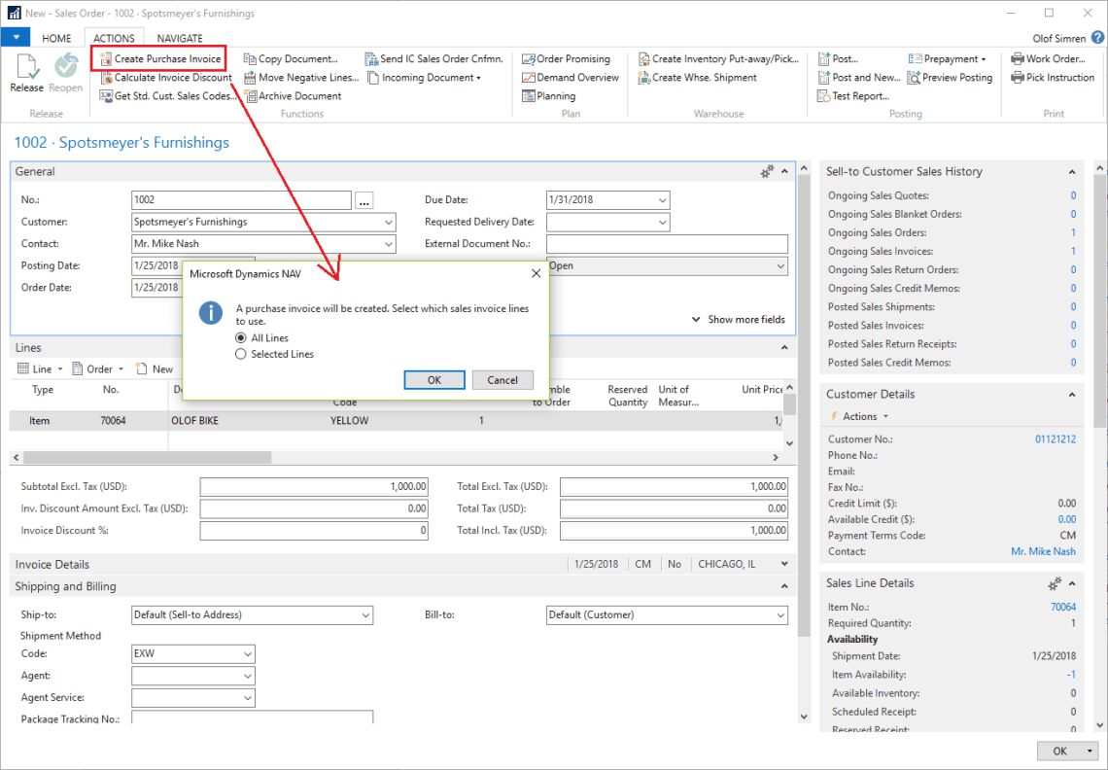
Task: Open Requested Delivery Date dropdown
Action: tap(662, 222)
